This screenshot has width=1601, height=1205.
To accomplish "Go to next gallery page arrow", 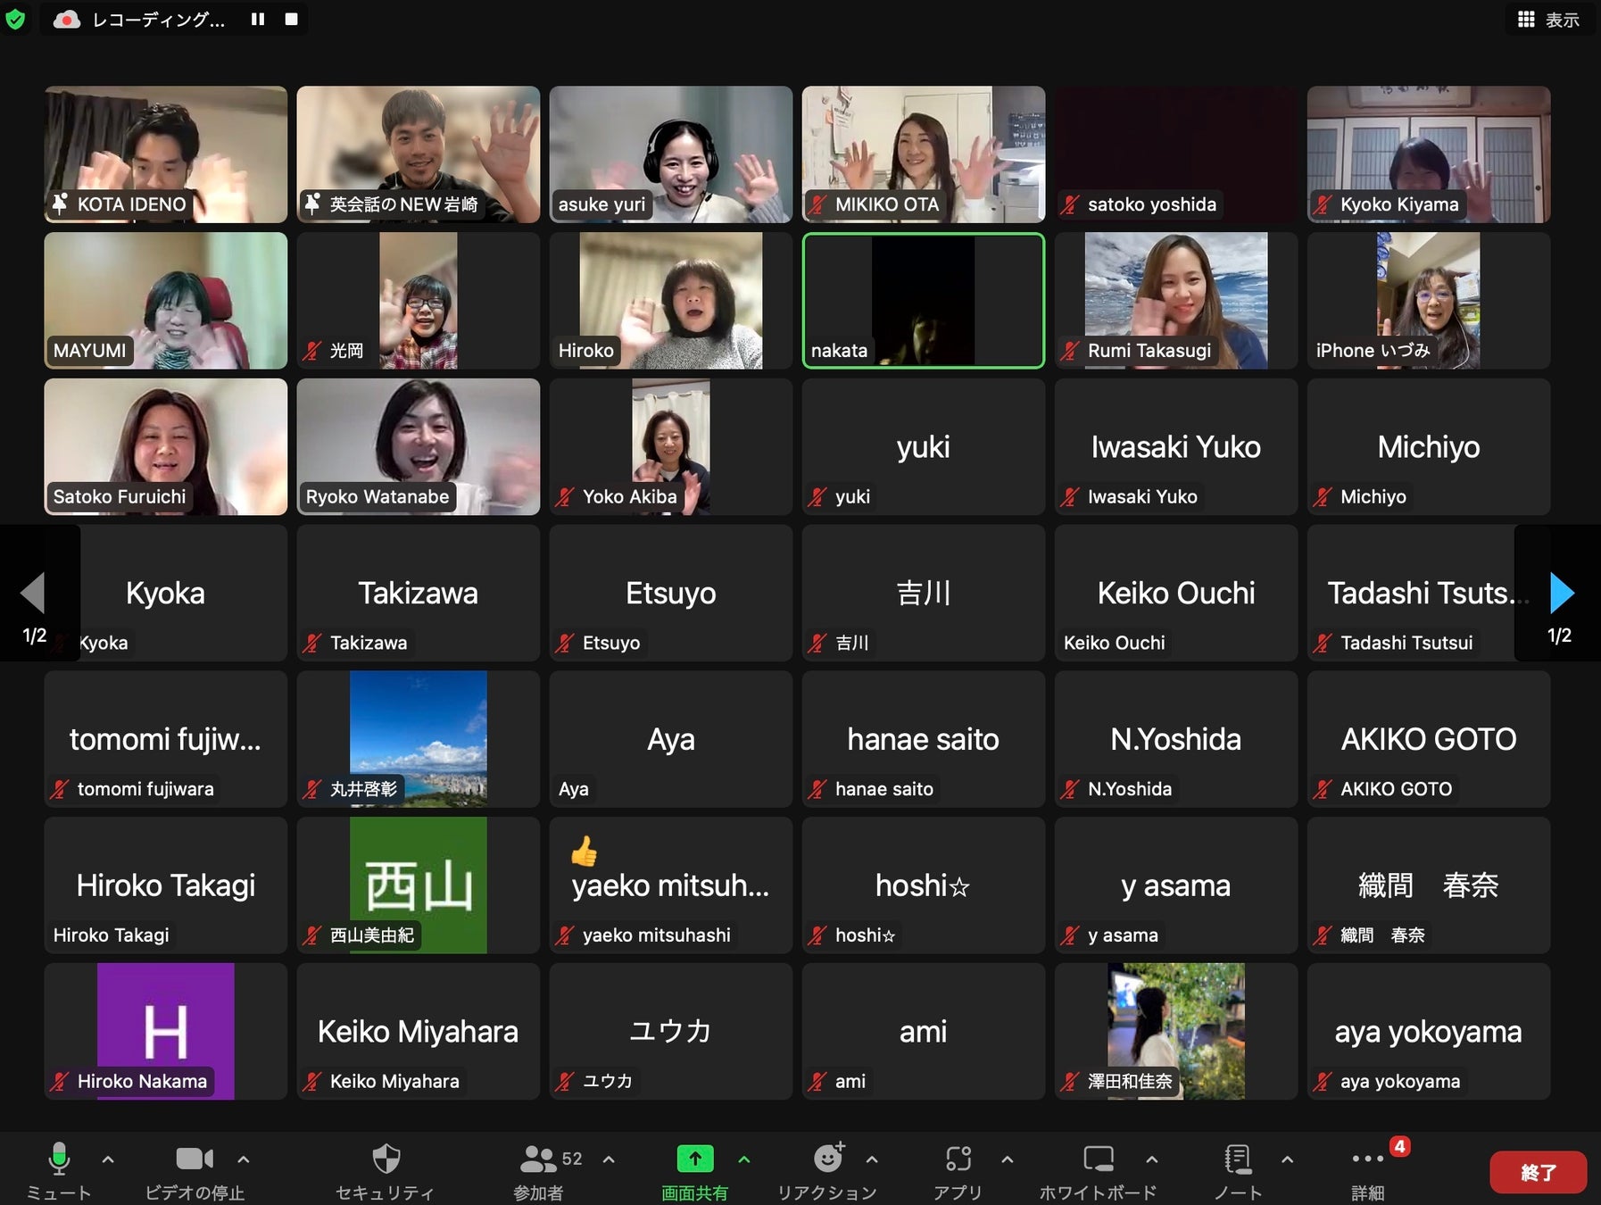I will 1562,593.
